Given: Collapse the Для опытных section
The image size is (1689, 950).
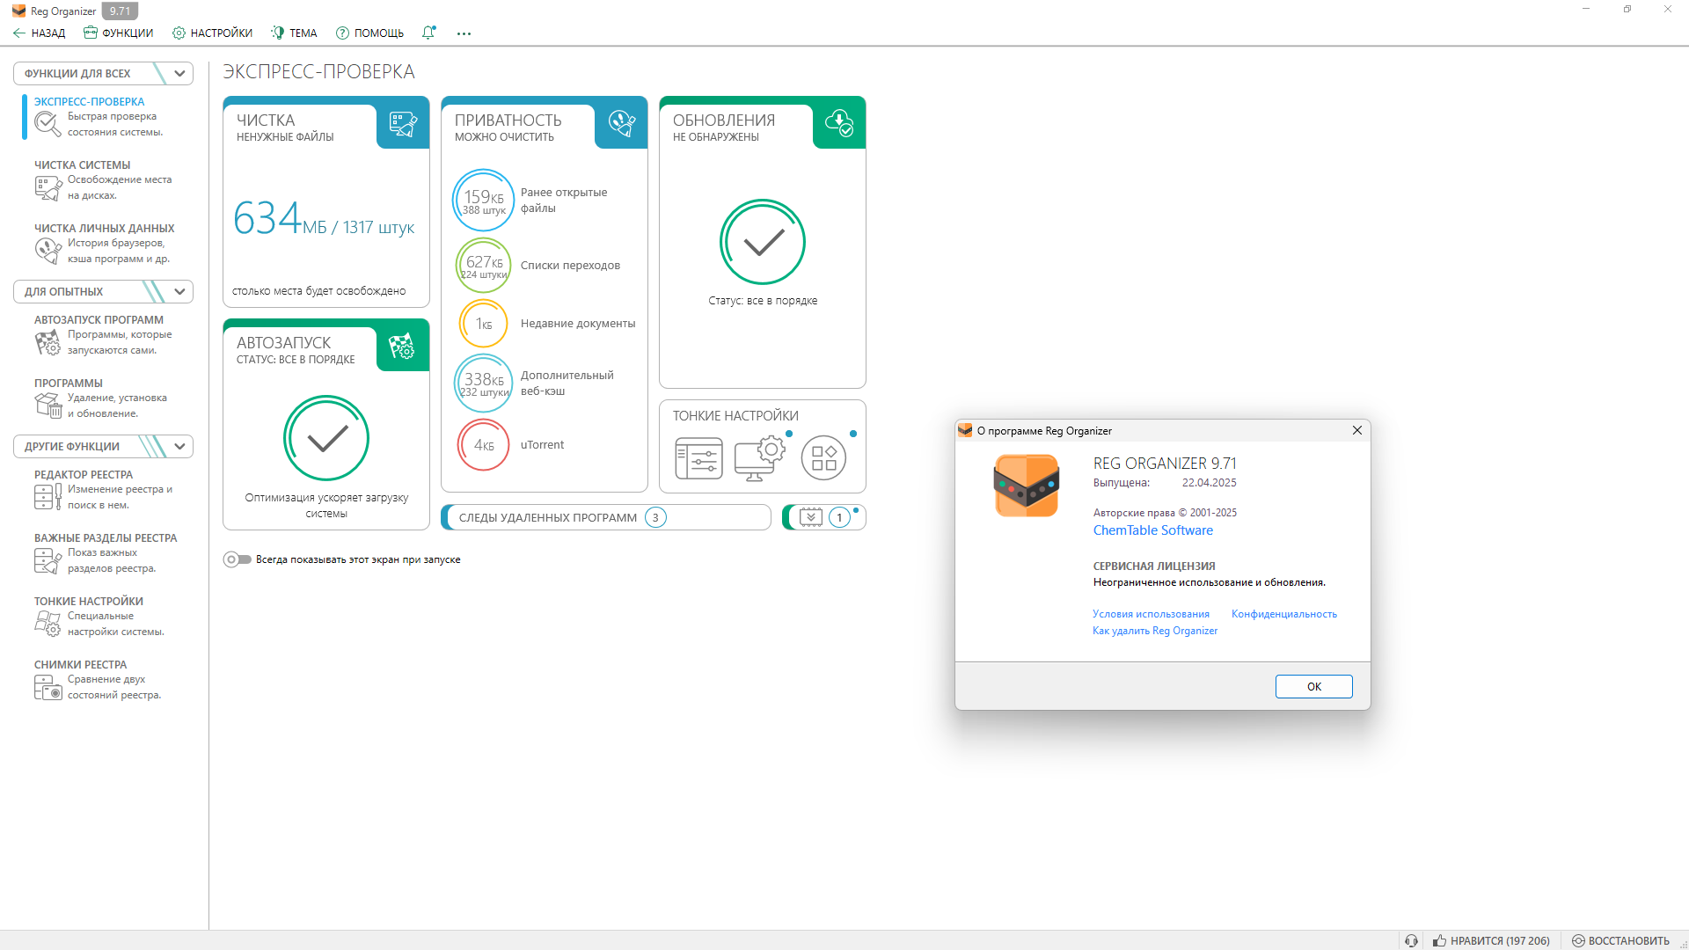Looking at the screenshot, I should 179,291.
